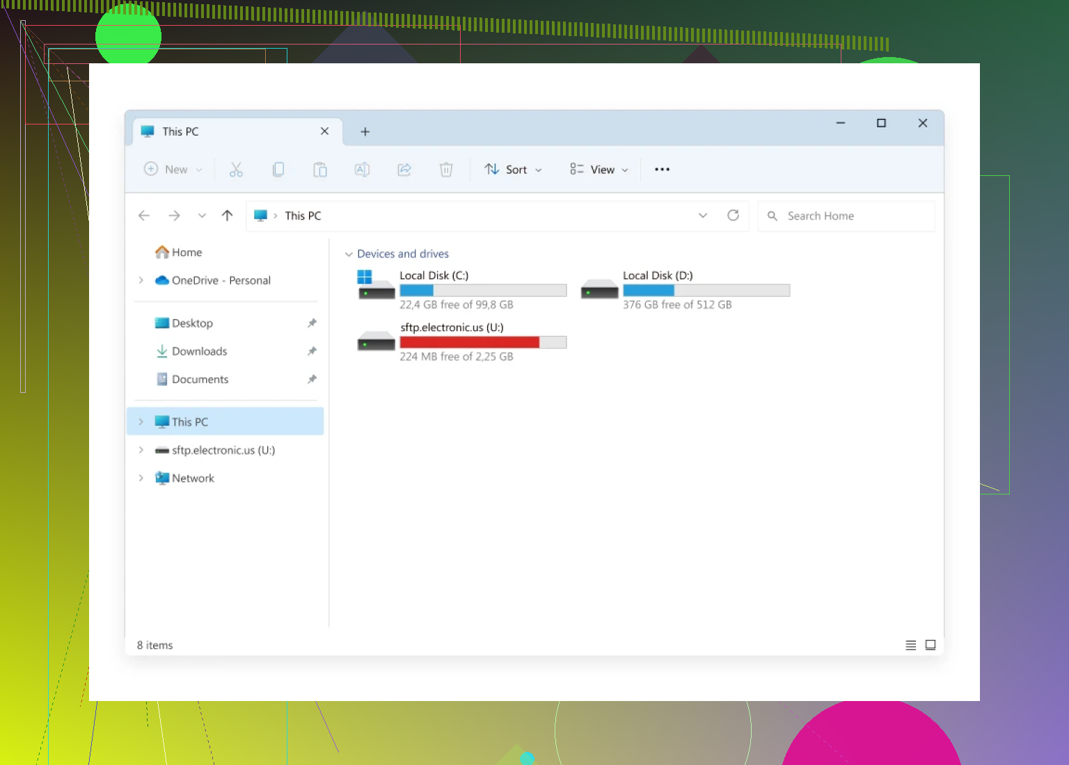1069x765 pixels.
Task: Click the Delete trash icon
Action: click(x=446, y=170)
